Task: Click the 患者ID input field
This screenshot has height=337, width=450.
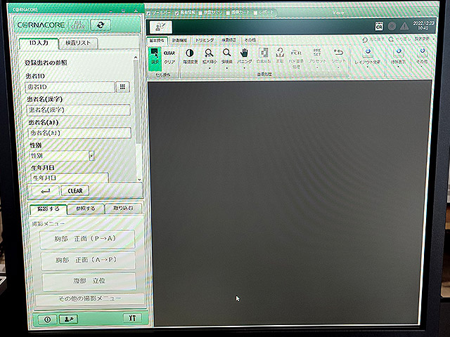Action: click(70, 87)
